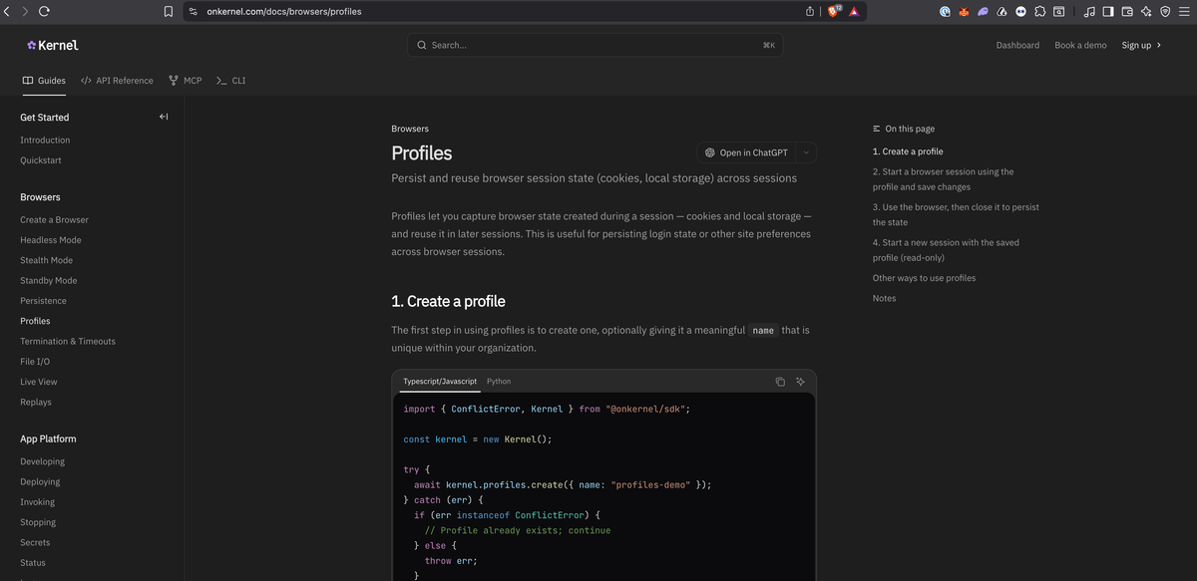This screenshot has height=581, width=1197.
Task: Click the sparkle Ask AI icon on code block
Action: [800, 382]
